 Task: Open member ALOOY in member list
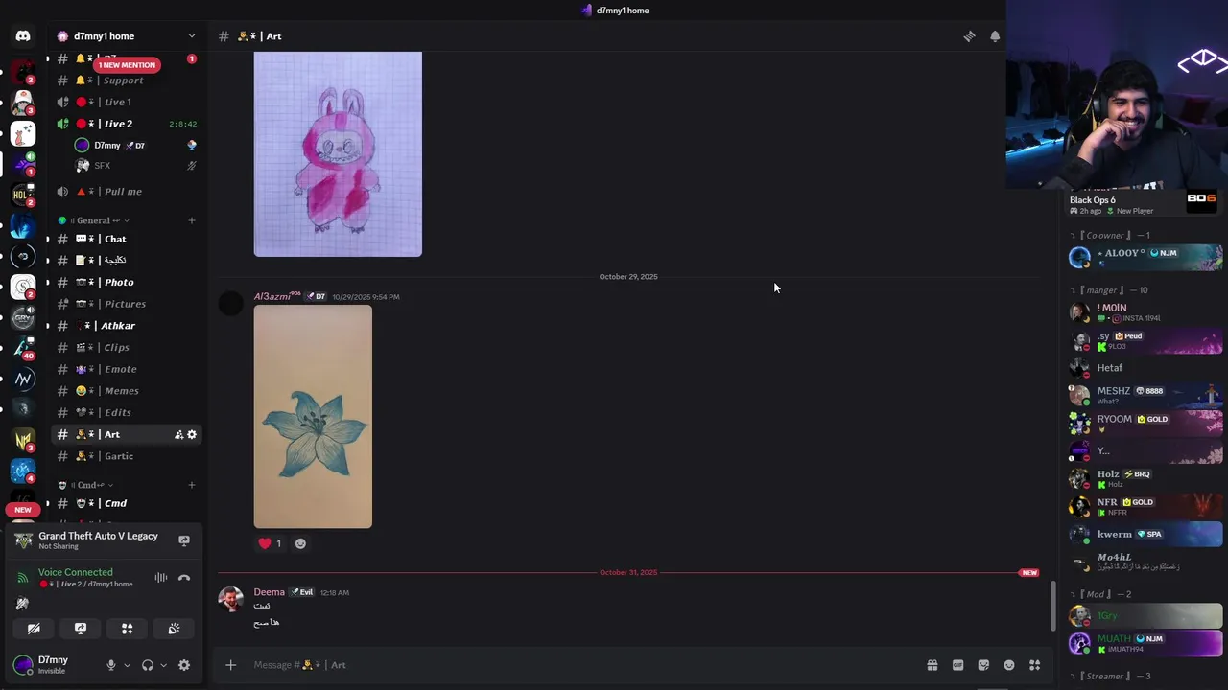(1145, 255)
